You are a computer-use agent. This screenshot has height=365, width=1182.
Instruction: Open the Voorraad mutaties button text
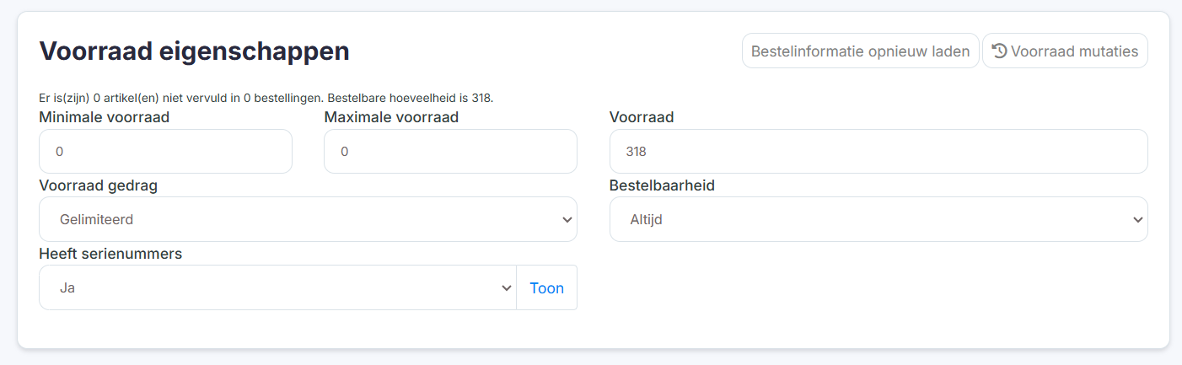tap(1074, 51)
